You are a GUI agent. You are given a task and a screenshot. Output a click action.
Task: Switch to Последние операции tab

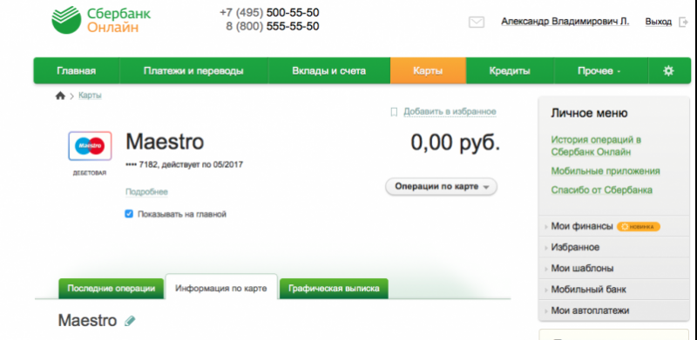click(112, 289)
